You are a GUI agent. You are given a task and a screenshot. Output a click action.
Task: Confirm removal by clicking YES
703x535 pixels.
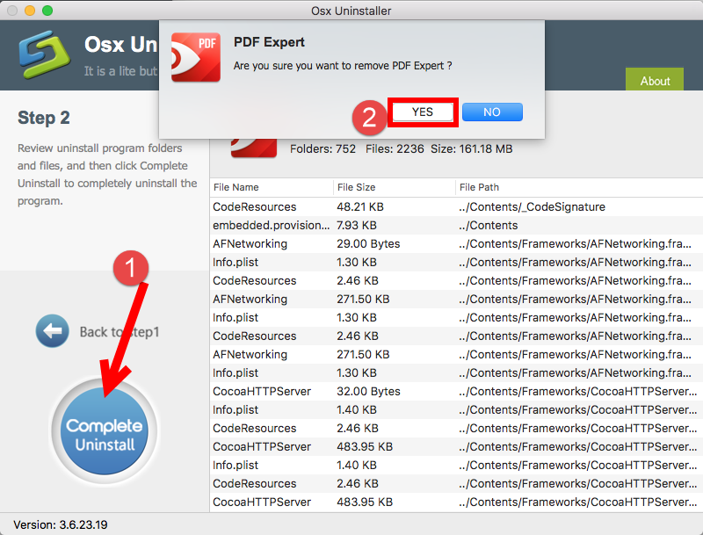422,112
